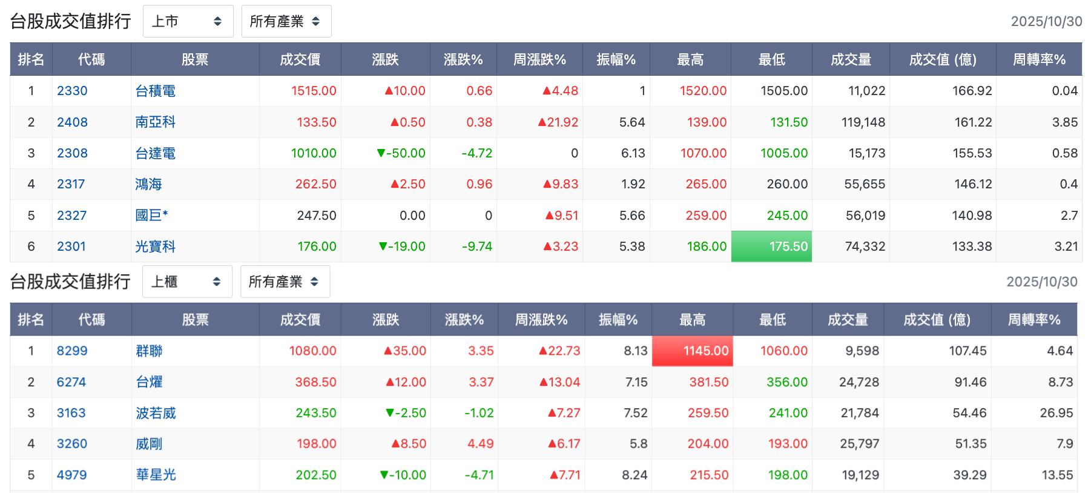This screenshot has width=1091, height=493.
Task: Click the weekly up arrow beside 21.92
Action: pyautogui.click(x=542, y=122)
